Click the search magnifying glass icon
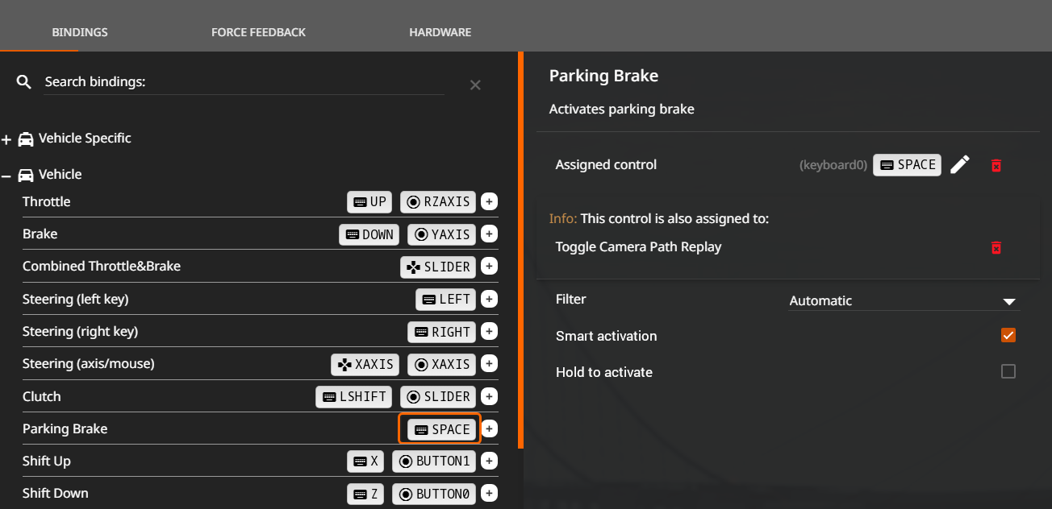 pyautogui.click(x=23, y=81)
